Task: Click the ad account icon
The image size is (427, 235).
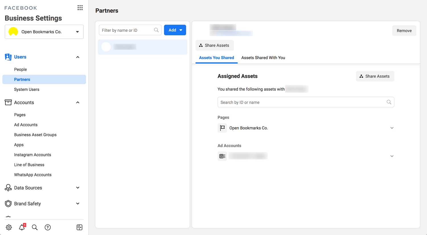Action: (222, 156)
